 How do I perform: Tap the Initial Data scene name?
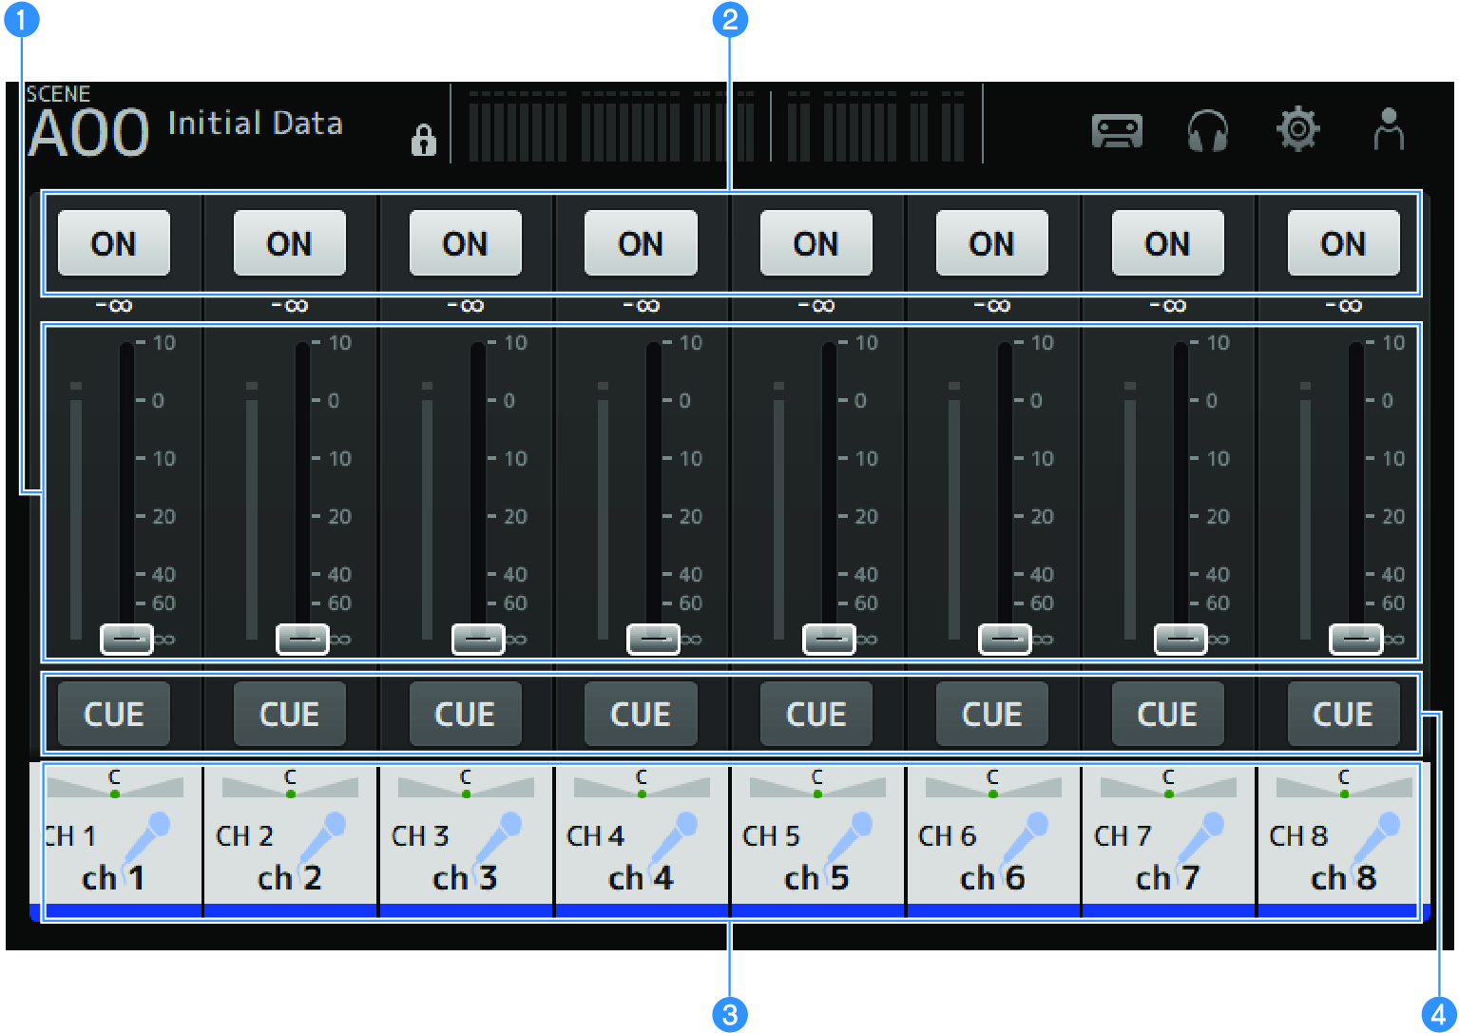[x=256, y=124]
